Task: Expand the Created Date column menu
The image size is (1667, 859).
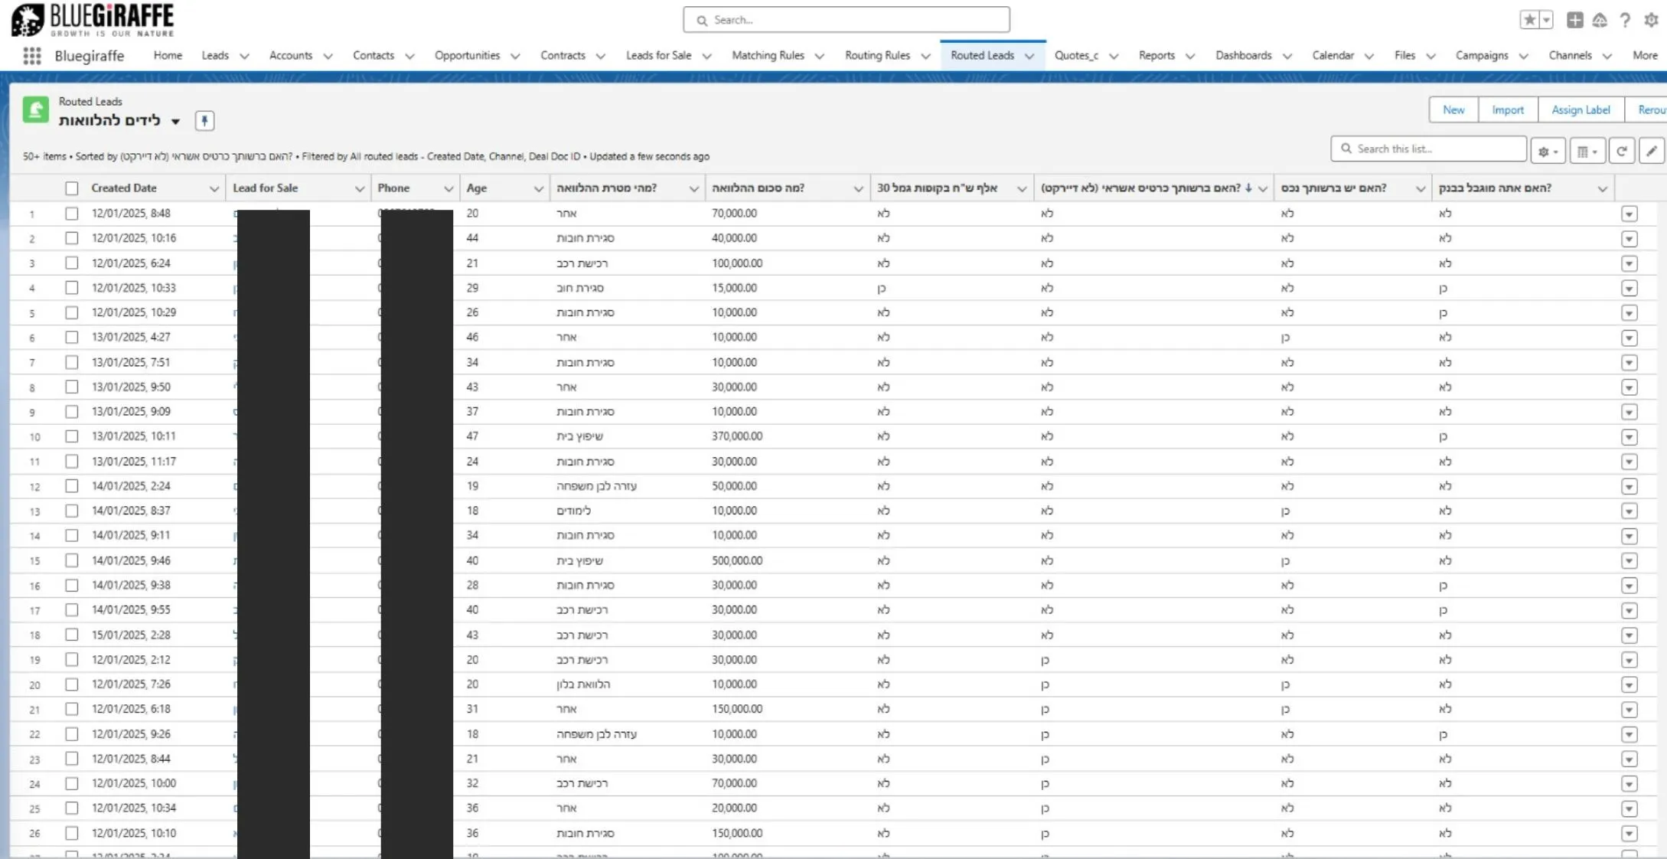Action: click(214, 188)
